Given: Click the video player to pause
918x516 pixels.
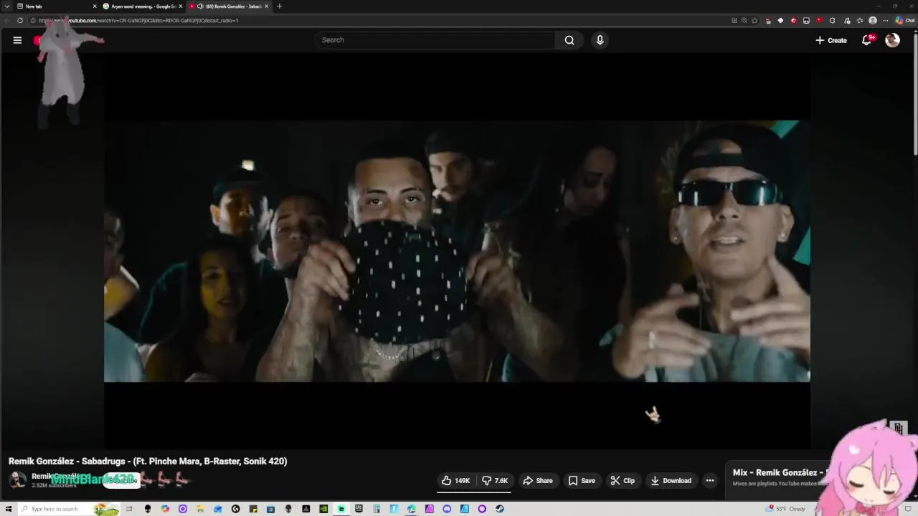Looking at the screenshot, I should pyautogui.click(x=457, y=251).
